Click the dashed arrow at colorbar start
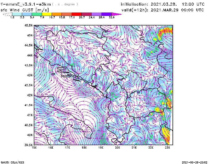This screenshot has width=213, height=164. pos(7,14)
